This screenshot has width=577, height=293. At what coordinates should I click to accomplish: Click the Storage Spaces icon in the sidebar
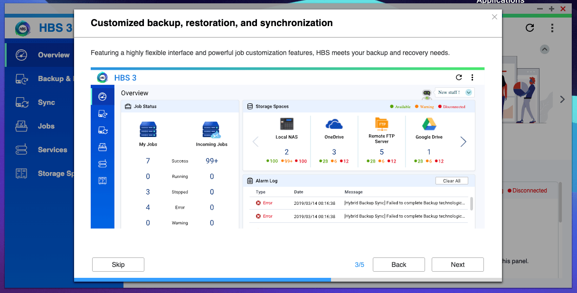[x=21, y=174]
